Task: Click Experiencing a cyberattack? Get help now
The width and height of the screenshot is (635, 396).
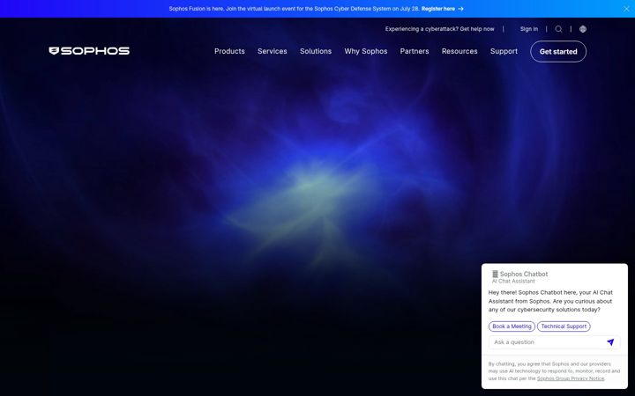Action: pyautogui.click(x=439, y=29)
